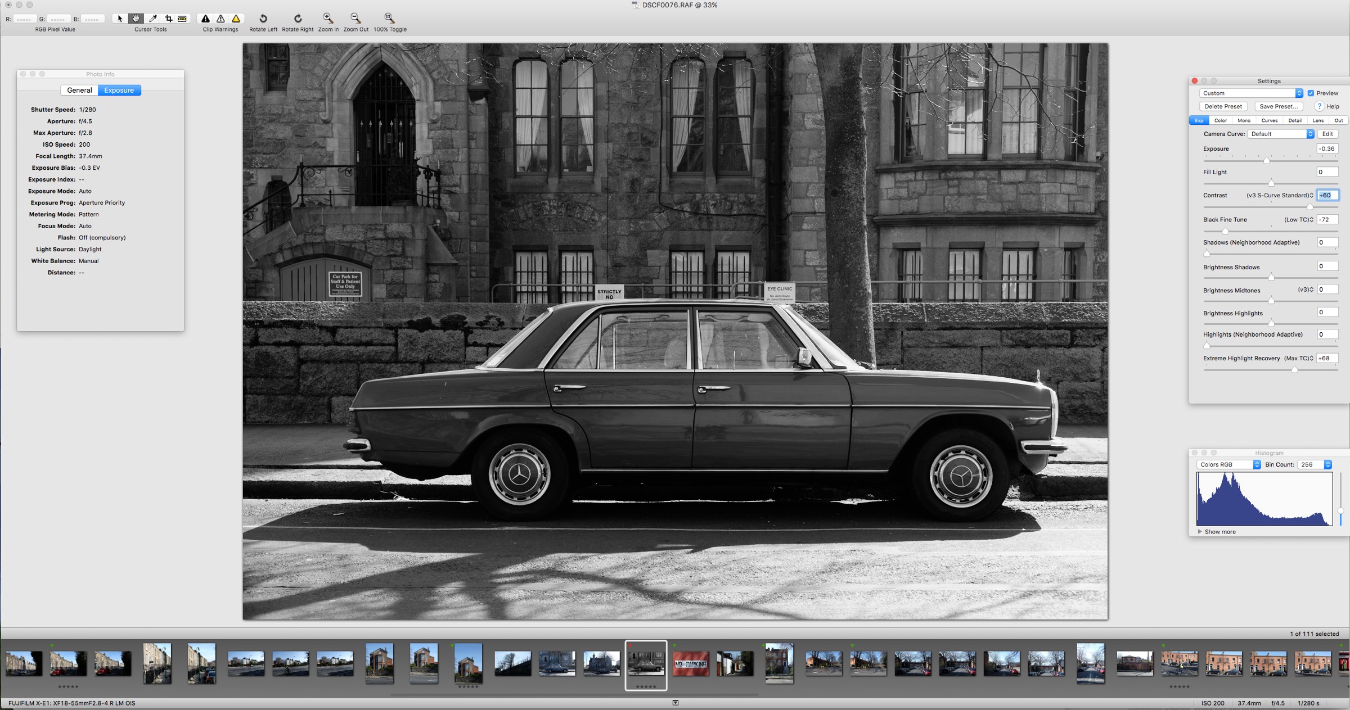Click the filmstrip horizontal scrollbar

click(x=574, y=695)
